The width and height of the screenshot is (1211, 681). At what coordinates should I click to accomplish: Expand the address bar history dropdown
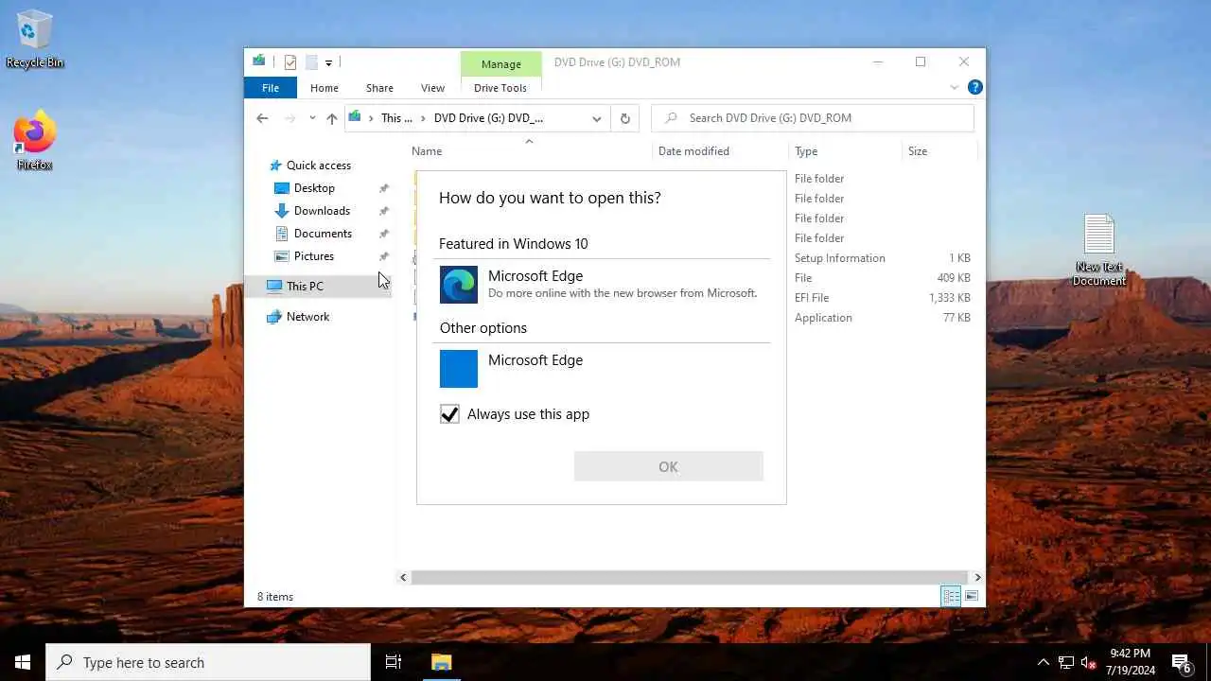pos(596,118)
